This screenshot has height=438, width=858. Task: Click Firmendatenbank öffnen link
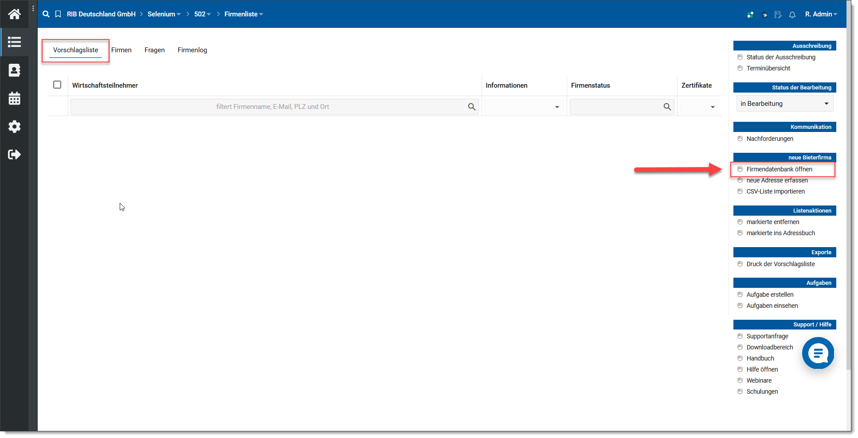click(x=779, y=169)
